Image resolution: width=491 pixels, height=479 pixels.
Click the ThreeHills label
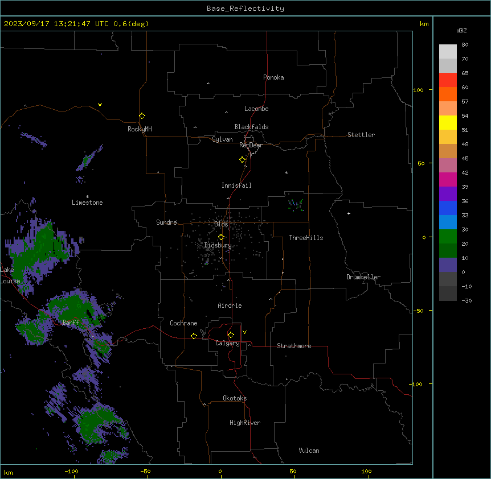306,238
